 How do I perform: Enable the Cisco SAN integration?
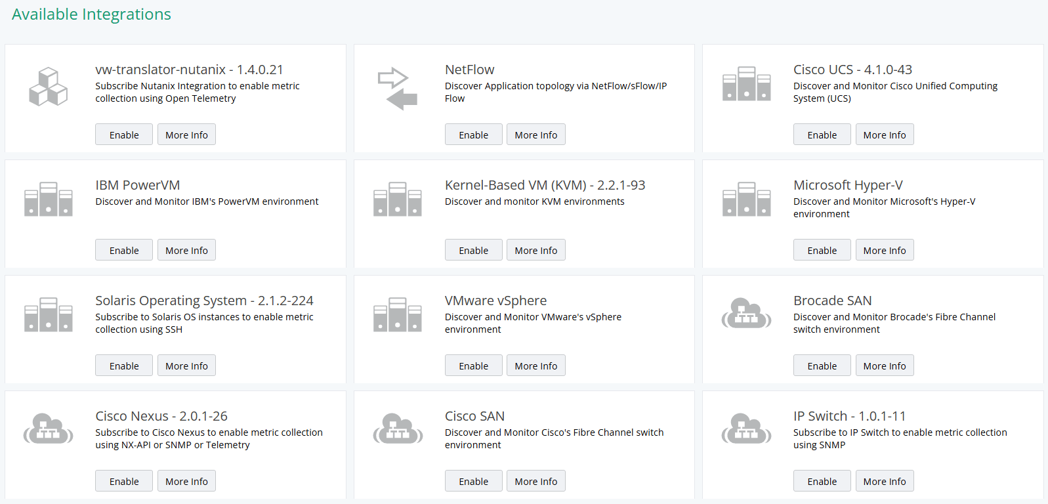(x=473, y=481)
